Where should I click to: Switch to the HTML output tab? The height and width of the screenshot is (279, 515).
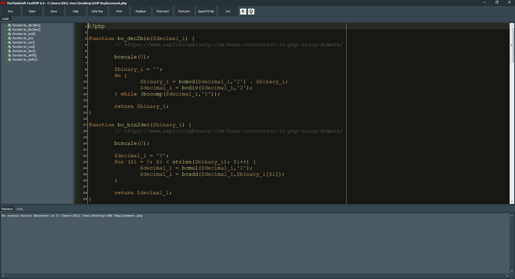[20, 209]
